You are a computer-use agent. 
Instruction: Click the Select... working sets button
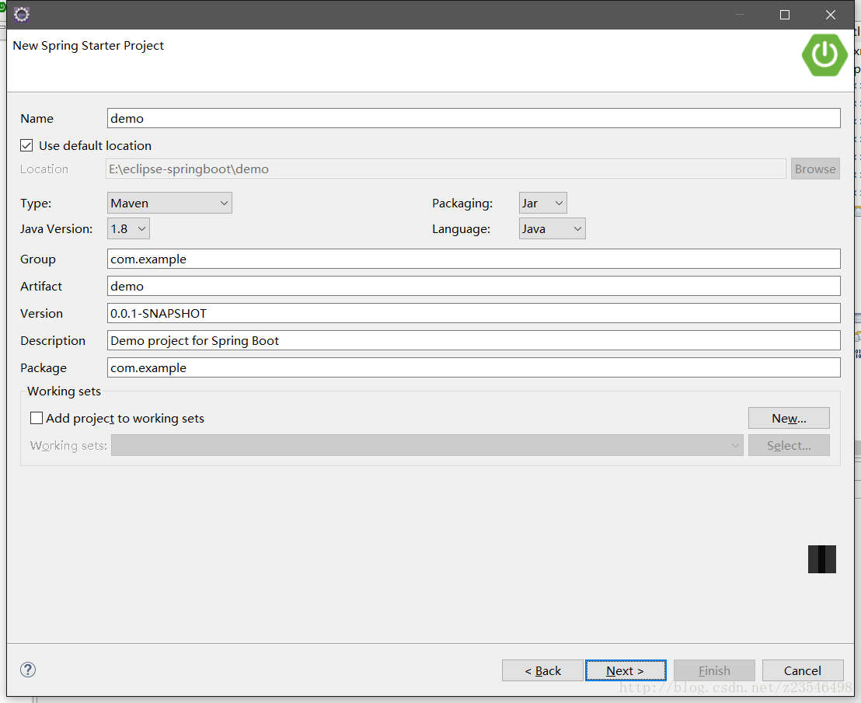tap(789, 446)
